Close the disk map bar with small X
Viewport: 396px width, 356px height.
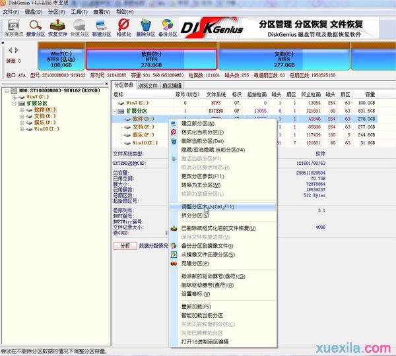[3, 43]
